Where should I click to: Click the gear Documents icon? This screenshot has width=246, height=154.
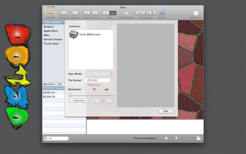[x=152, y=13]
